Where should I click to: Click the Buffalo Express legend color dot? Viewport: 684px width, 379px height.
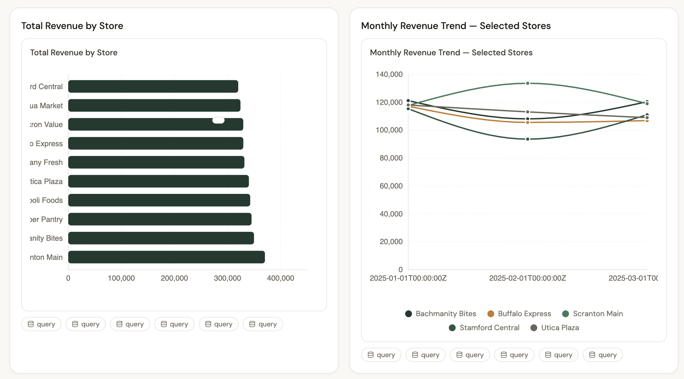pos(490,313)
